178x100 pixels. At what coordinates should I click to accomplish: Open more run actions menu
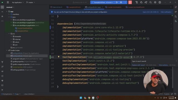click(x=125, y=2)
